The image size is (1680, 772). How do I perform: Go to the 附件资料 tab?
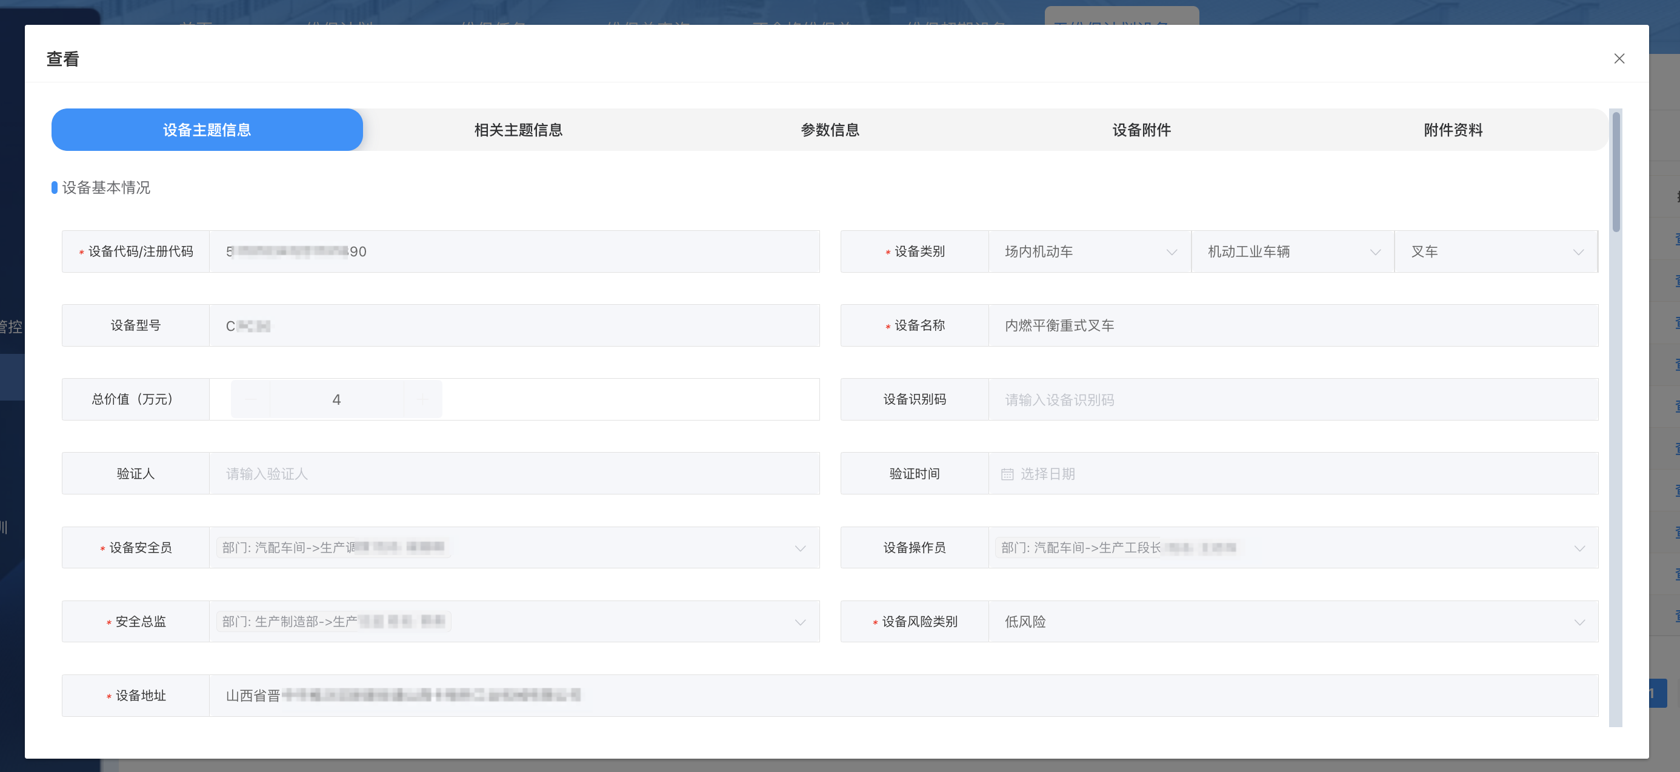coord(1453,130)
